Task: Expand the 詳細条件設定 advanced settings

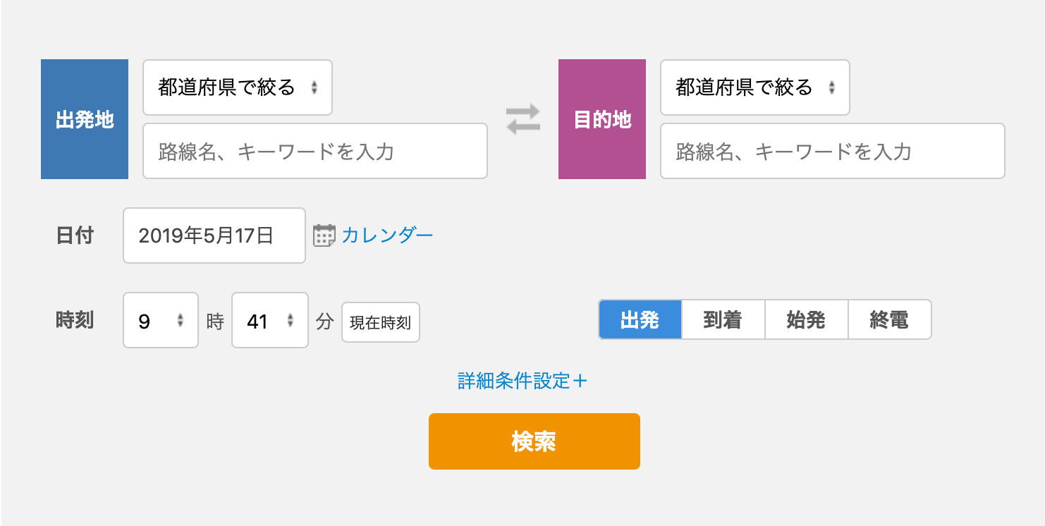Action: point(522,381)
